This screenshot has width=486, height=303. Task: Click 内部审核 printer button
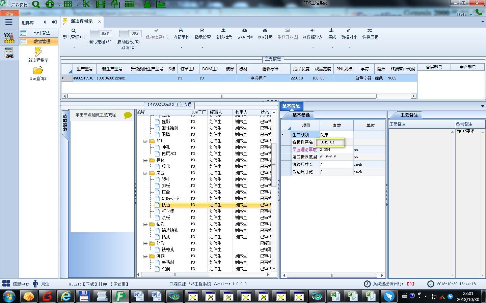[181, 34]
